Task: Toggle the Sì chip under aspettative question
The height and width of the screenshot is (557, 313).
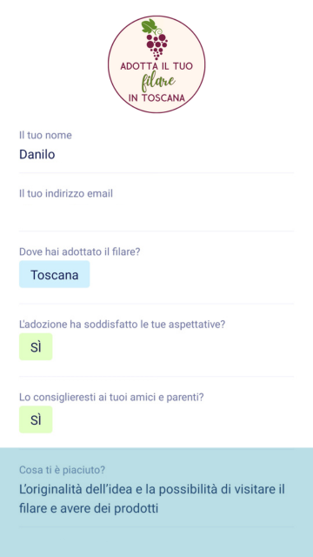Action: tap(36, 346)
